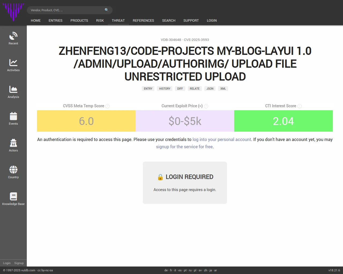The image size is (343, 274).
Task: Open the SUPPORT menu
Action: (191, 20)
